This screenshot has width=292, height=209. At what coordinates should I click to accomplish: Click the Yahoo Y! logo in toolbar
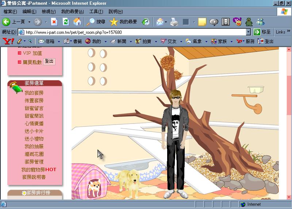(8, 41)
